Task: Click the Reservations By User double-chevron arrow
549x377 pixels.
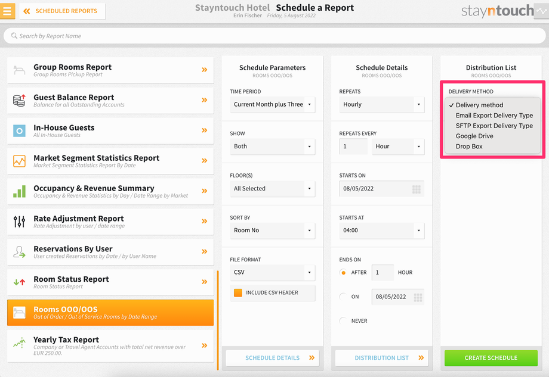Action: (x=205, y=251)
